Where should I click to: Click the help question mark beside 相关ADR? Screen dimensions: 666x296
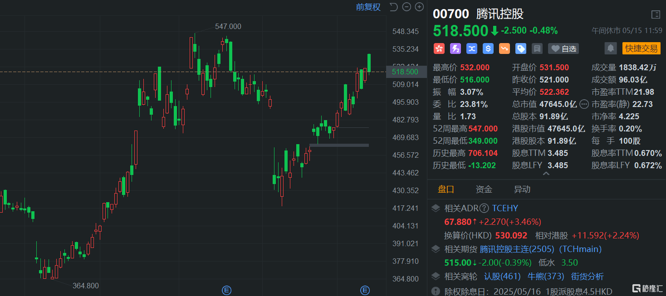point(484,209)
